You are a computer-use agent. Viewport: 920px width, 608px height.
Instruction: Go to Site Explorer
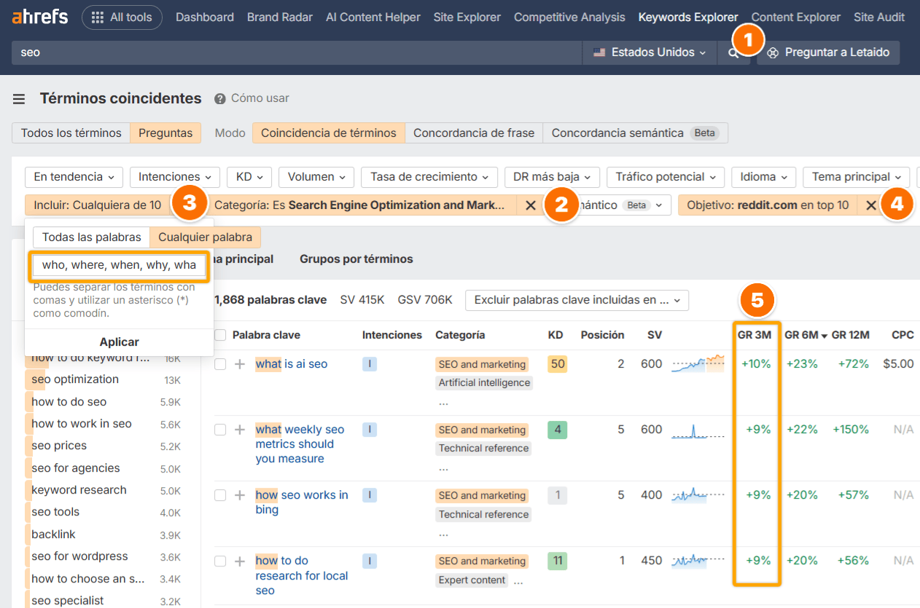click(x=467, y=17)
